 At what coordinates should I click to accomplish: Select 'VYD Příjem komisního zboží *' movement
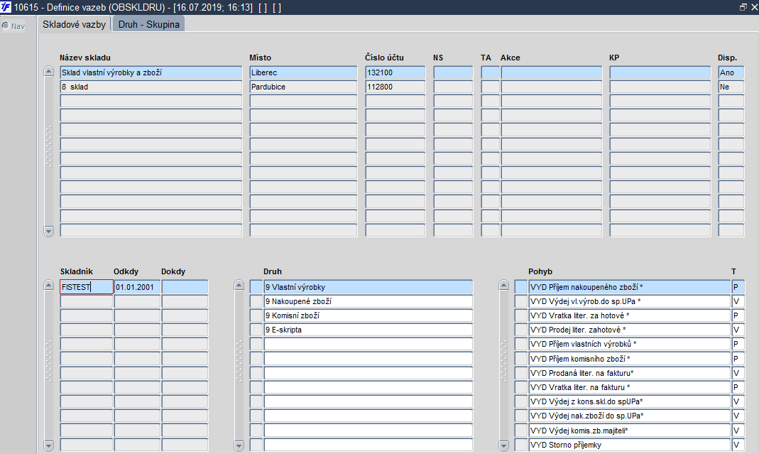(629, 359)
